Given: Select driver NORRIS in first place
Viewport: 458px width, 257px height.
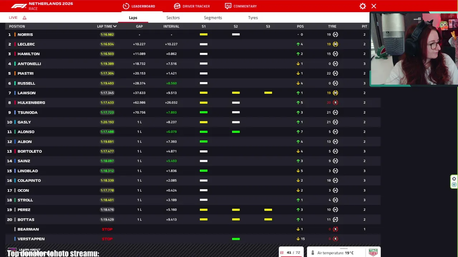Looking at the screenshot, I should click(x=25, y=35).
